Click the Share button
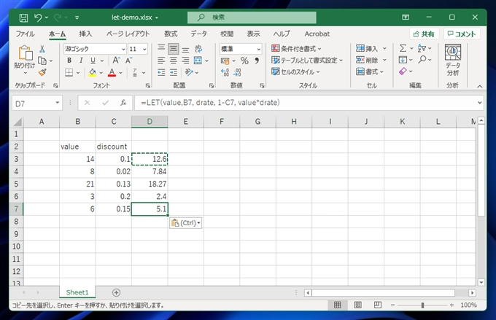The image size is (496, 320). tap(424, 34)
